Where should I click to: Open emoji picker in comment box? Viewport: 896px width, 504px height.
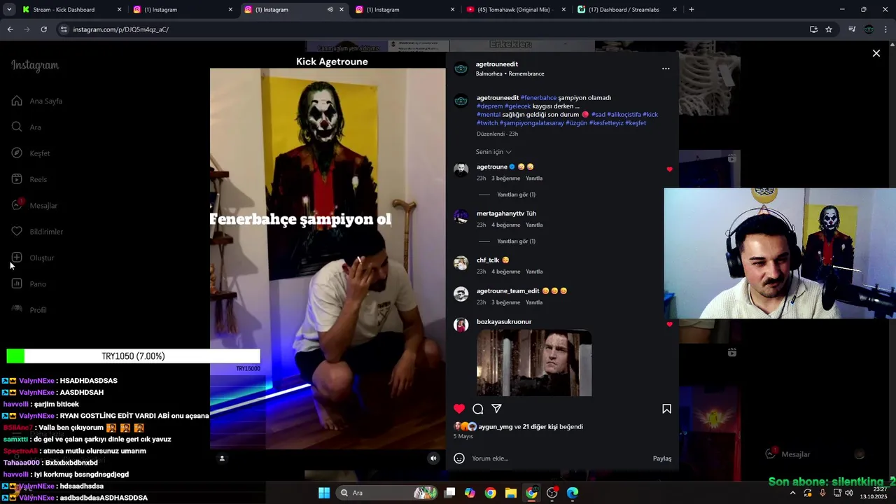tap(459, 458)
